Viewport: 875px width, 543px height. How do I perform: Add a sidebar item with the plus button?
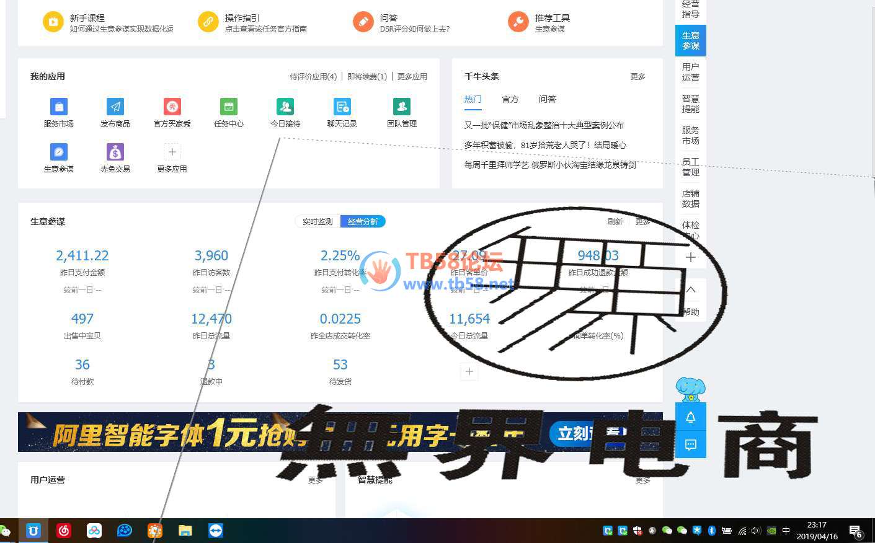(x=691, y=257)
